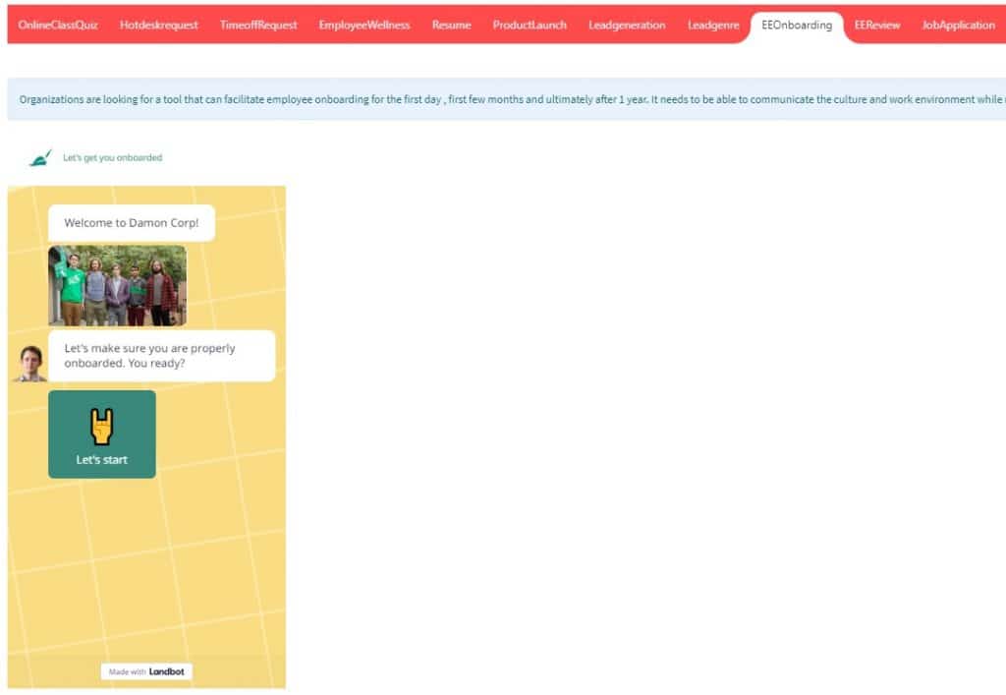Click the green bird hat logo

(x=40, y=157)
